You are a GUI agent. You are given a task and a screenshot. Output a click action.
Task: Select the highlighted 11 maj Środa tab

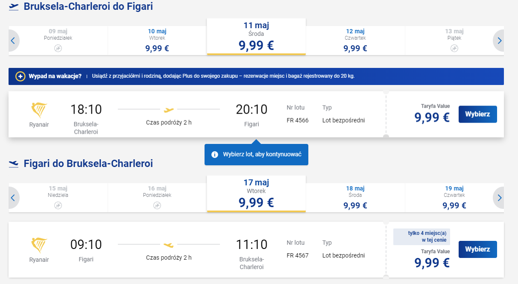pyautogui.click(x=256, y=37)
